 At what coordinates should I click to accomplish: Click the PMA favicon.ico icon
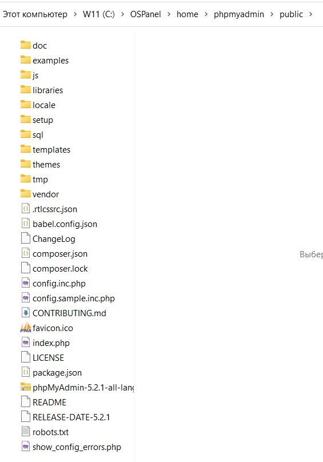tap(26, 328)
